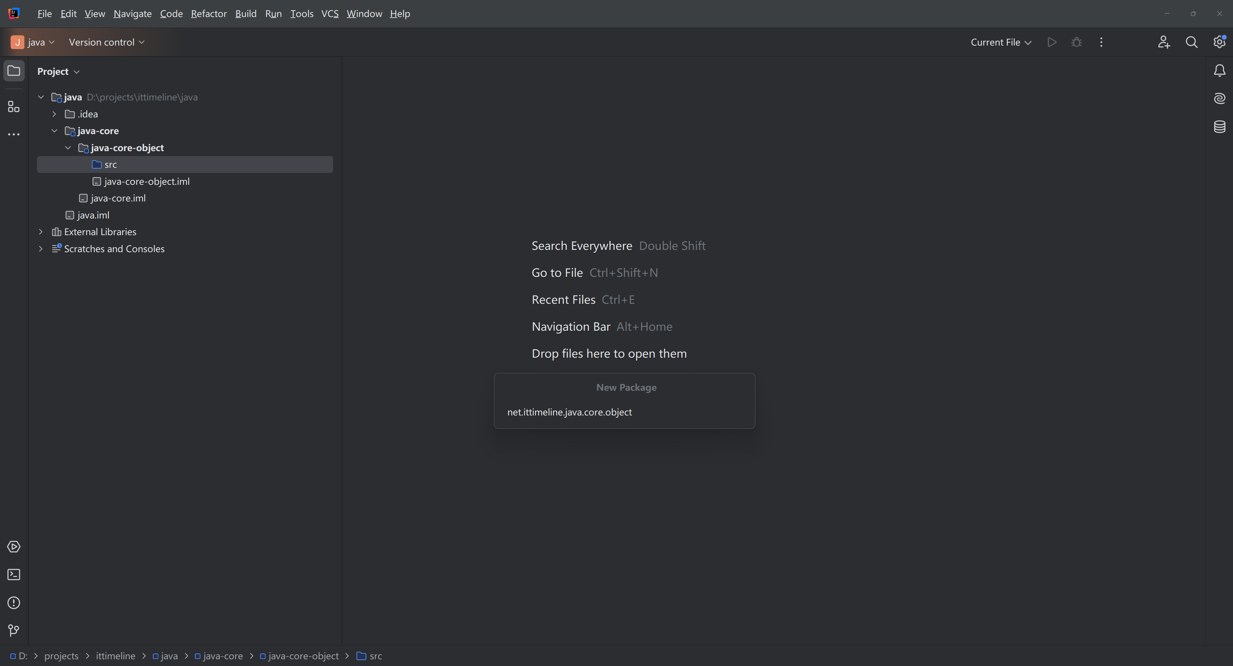
Task: Open the Current File run configuration dropdown
Action: 1001,42
